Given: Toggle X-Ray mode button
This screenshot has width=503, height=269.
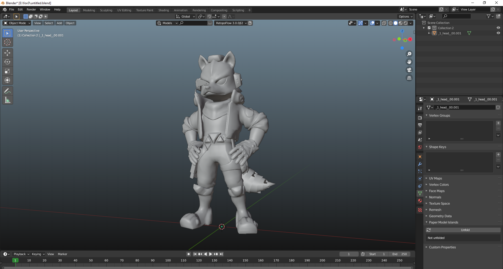Looking at the screenshot, I should coord(384,23).
